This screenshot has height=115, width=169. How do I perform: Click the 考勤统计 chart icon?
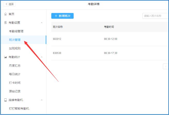pos(5,57)
